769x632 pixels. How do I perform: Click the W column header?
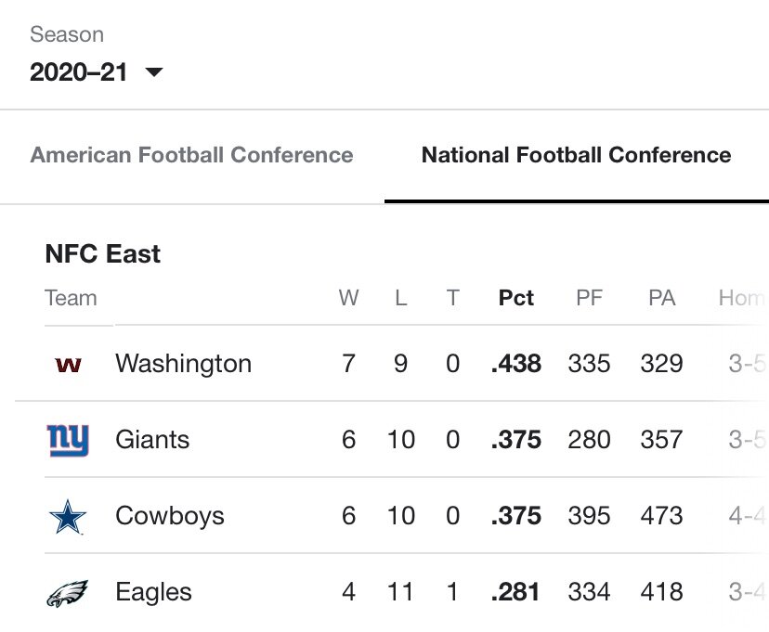(x=348, y=298)
